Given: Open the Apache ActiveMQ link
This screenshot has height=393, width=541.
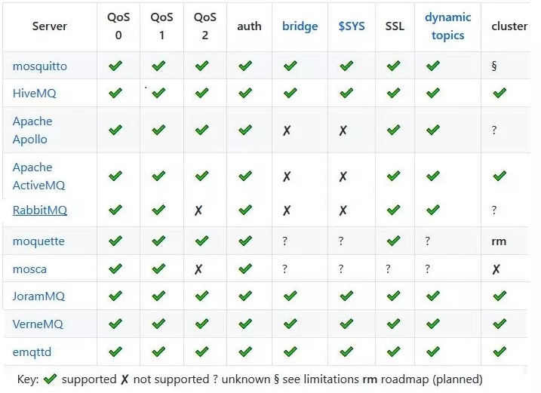Looking at the screenshot, I should (x=38, y=176).
